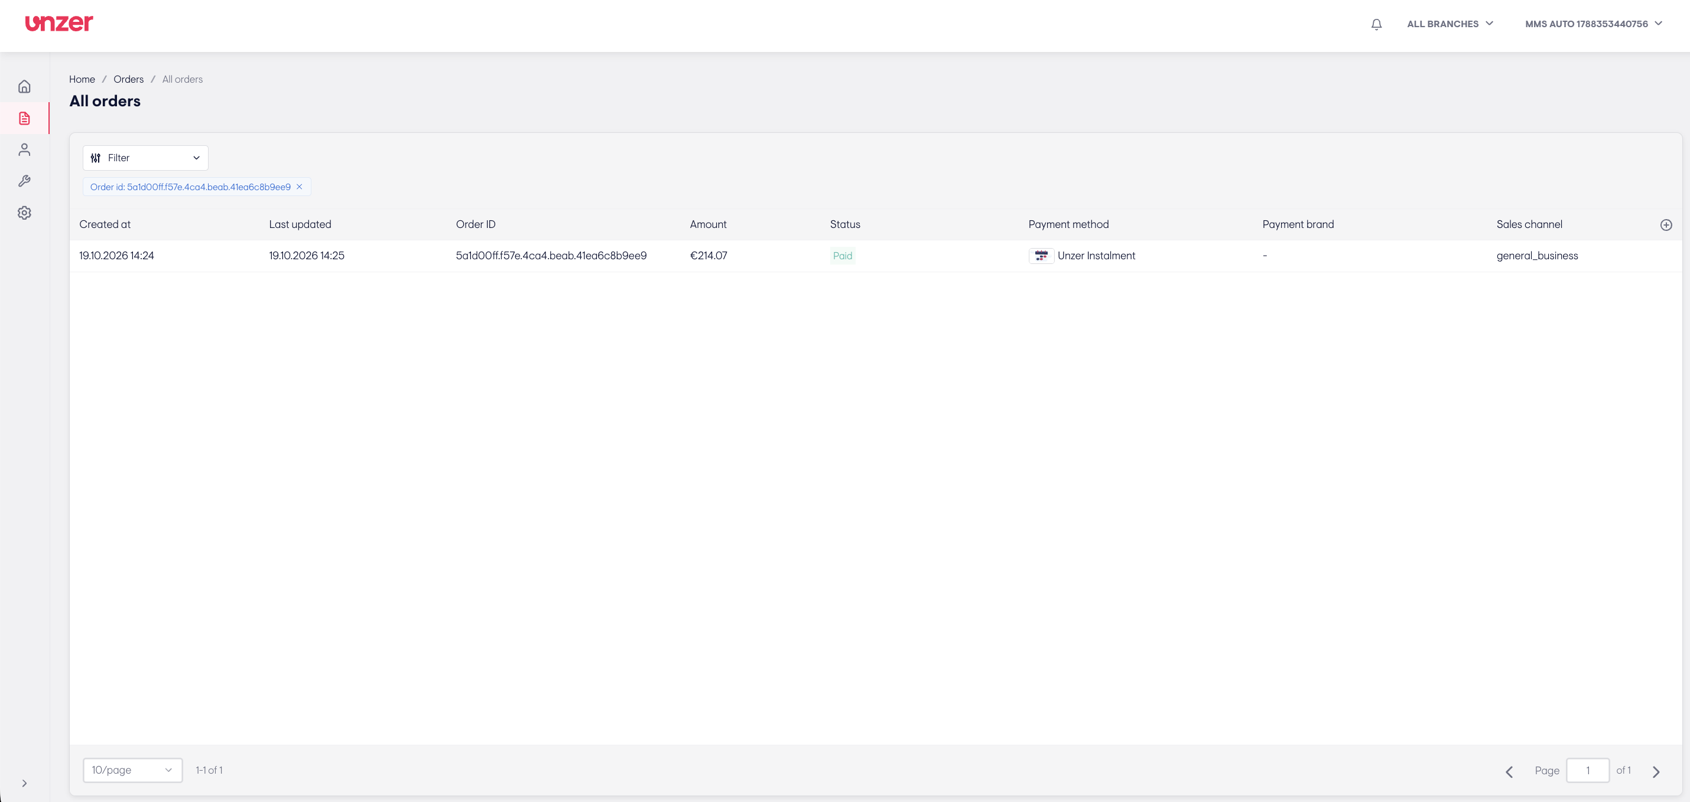Click the Paid status badge
Screen dimensions: 1690x802
pyautogui.click(x=843, y=256)
